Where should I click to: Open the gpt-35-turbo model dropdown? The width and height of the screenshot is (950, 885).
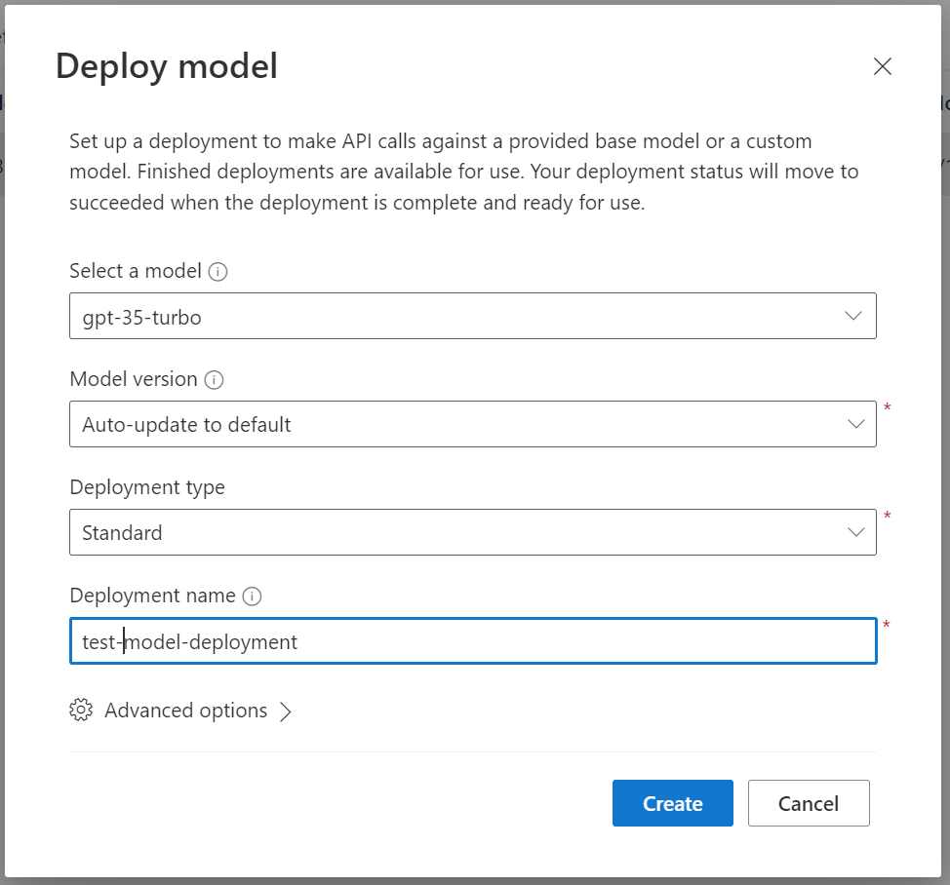472,317
